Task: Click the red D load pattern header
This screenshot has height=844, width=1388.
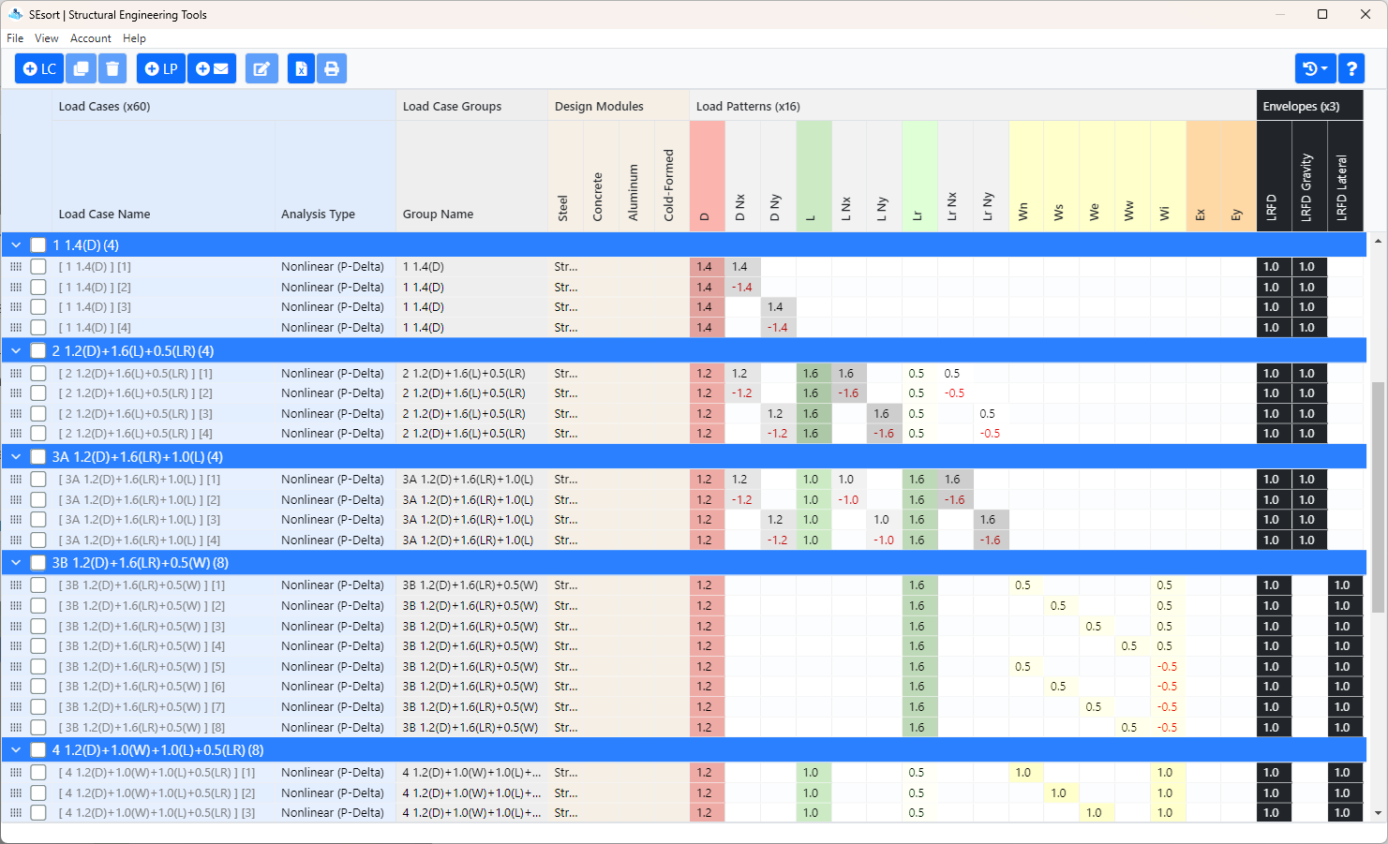Action: tap(707, 176)
